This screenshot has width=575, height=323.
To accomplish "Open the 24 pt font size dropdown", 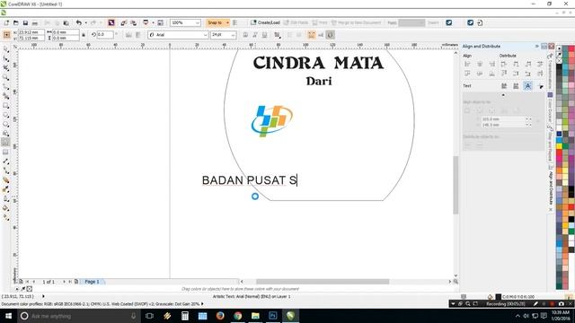I will (x=233, y=35).
